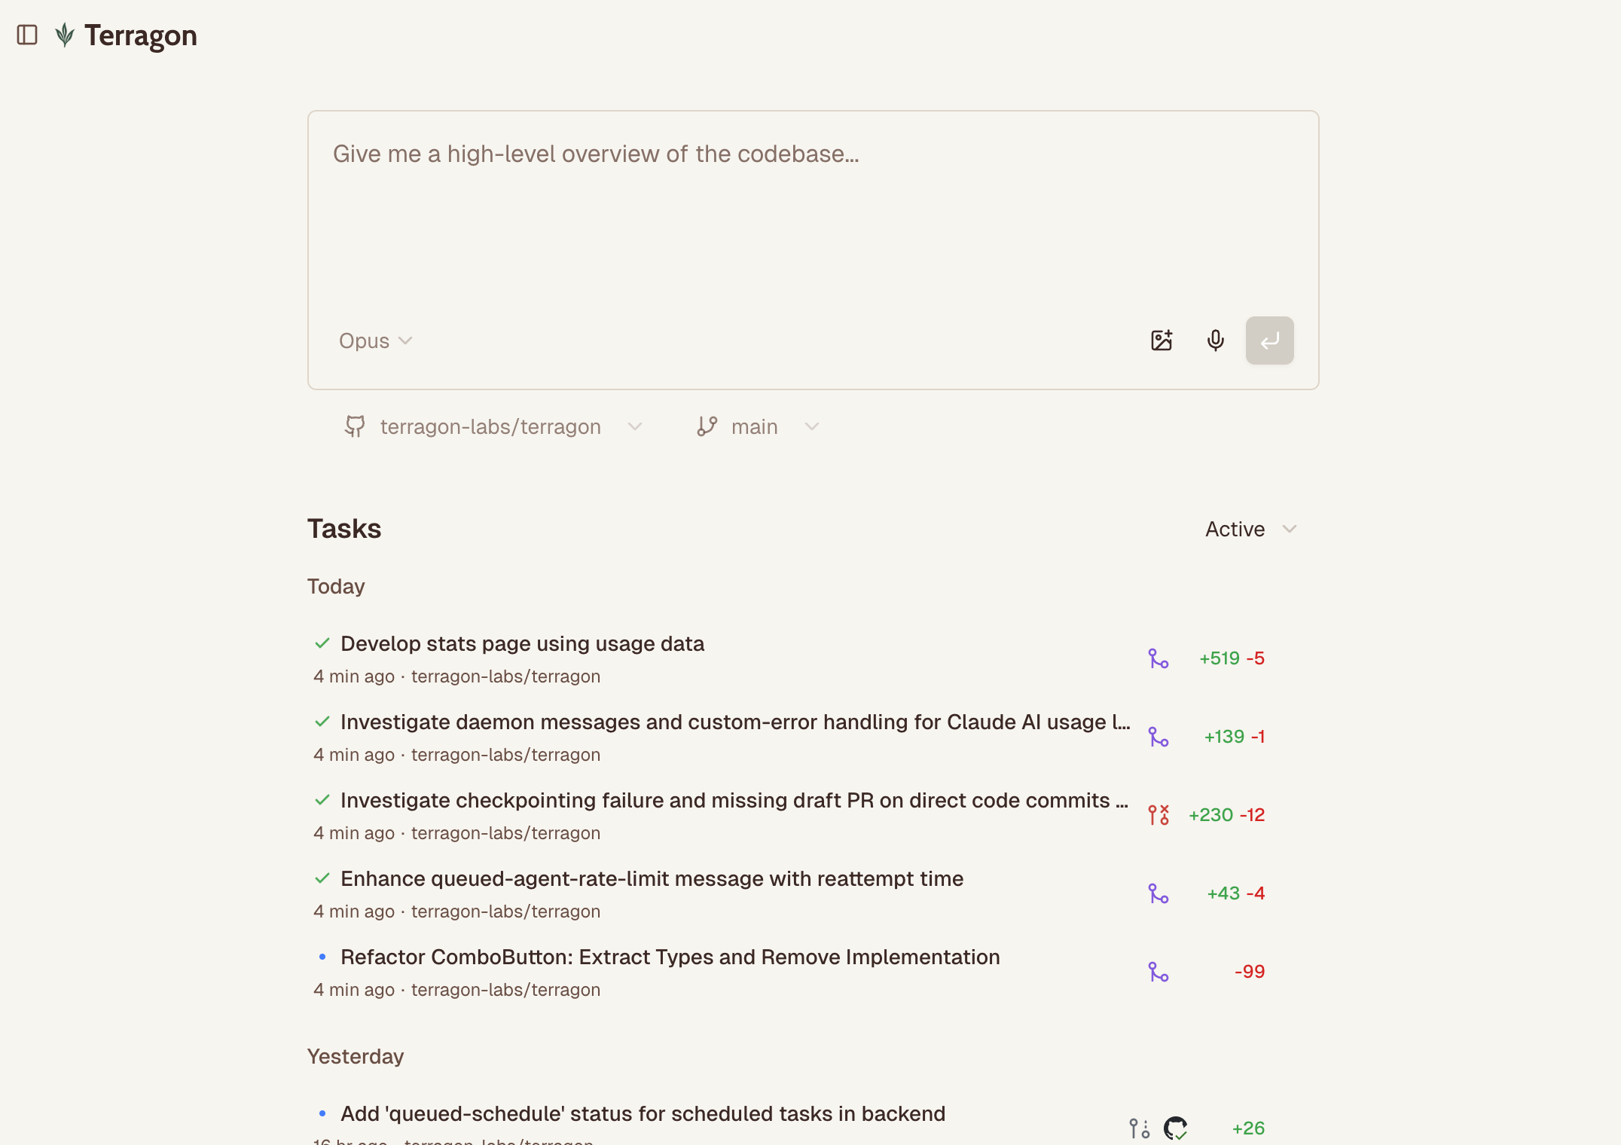Open the image attachment picker in prompt box

[1161, 340]
